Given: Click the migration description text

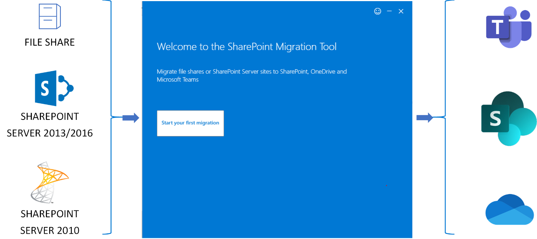Looking at the screenshot, I should tap(252, 75).
